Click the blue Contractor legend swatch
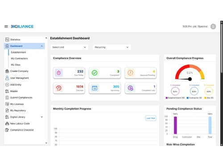The width and height of the screenshot is (223, 167). (188, 98)
